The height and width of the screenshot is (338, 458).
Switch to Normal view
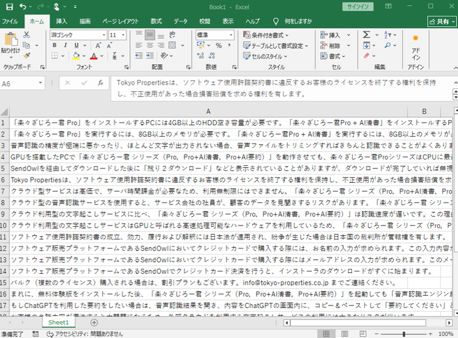pos(326,334)
